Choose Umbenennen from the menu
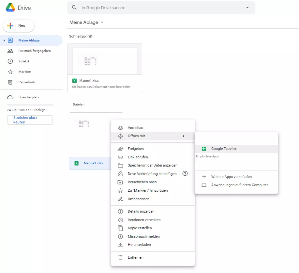 click(x=153, y=199)
